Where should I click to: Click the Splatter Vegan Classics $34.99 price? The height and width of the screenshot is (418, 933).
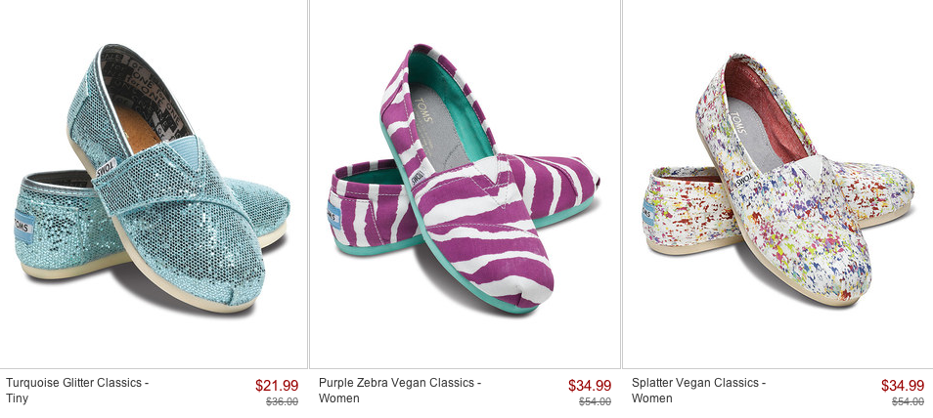pos(902,386)
